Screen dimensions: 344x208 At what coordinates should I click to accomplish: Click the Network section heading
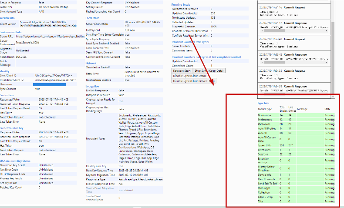(x=91, y=63)
